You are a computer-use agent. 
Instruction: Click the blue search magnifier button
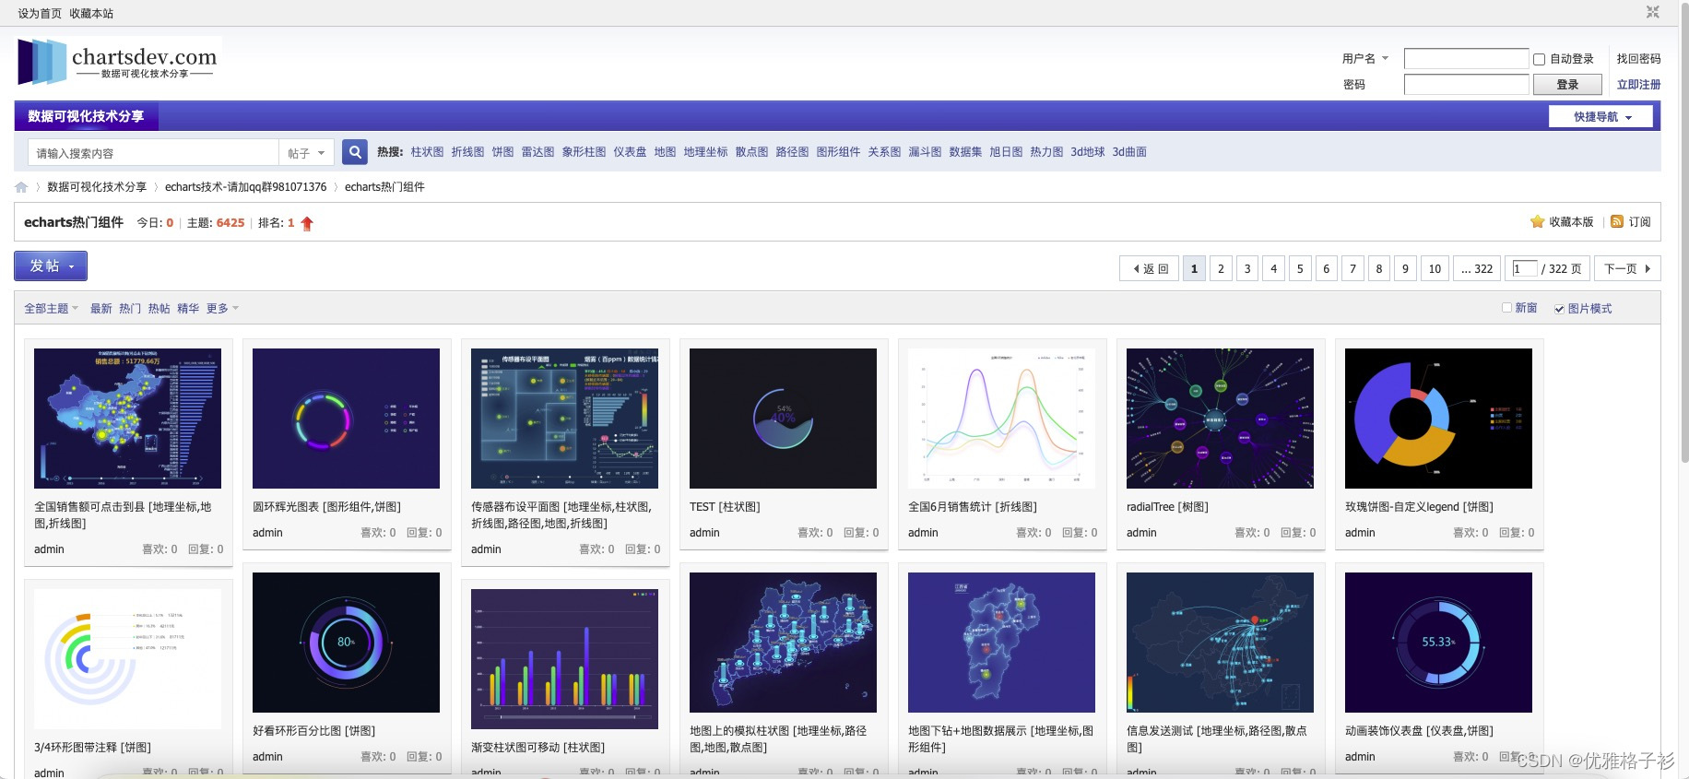[355, 152]
